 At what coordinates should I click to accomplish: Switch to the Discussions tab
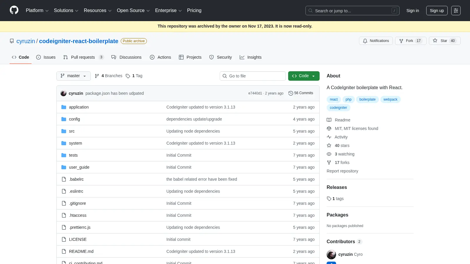click(x=126, y=57)
